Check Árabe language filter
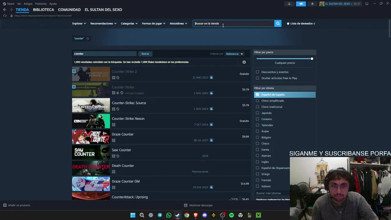The image size is (391, 220). (258, 131)
